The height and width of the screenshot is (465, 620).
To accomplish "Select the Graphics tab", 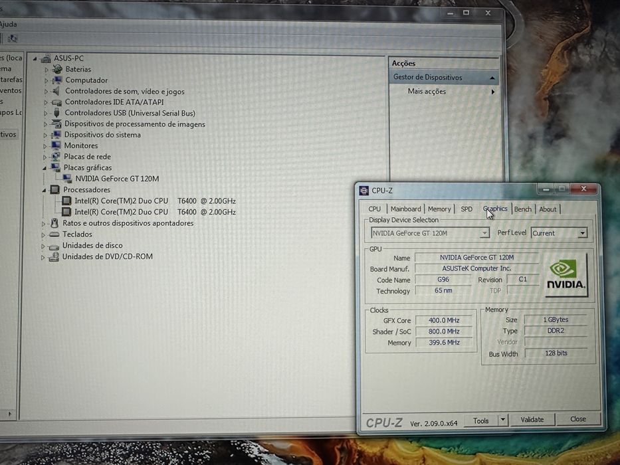I will pos(495,209).
